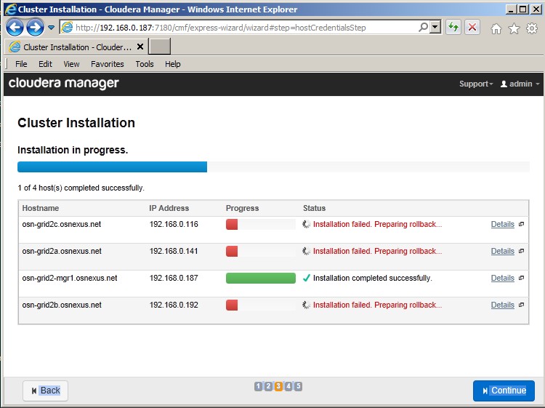Select hostname osn-grid2c.osnexus.net
The height and width of the screenshot is (408, 545).
(62, 224)
